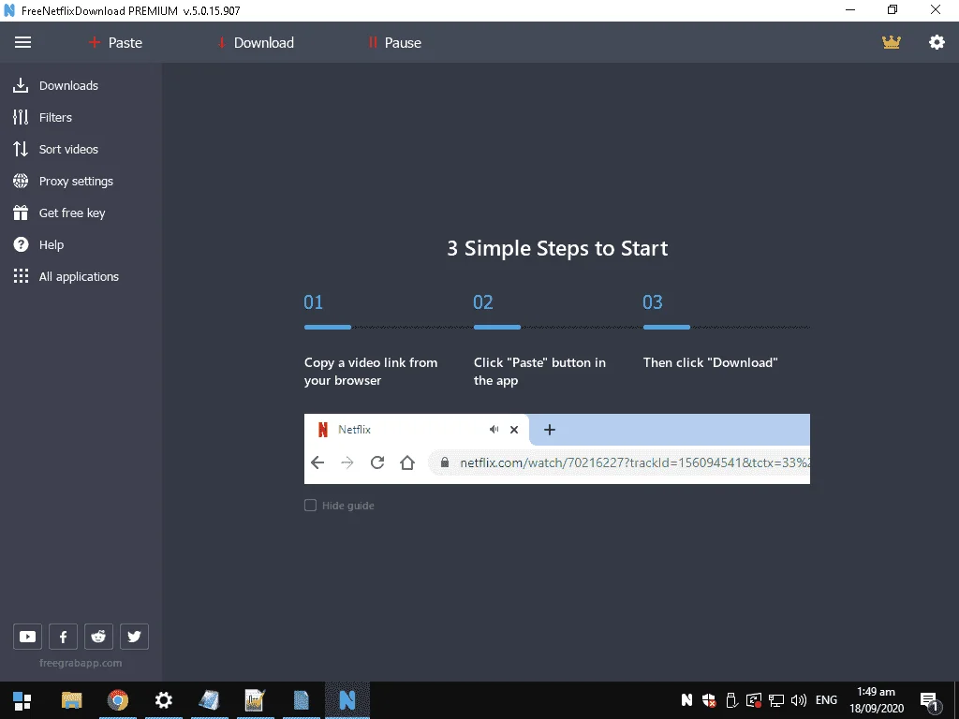Click the Filters sliders icon
Screen dimensions: 959x719
pyautogui.click(x=21, y=117)
